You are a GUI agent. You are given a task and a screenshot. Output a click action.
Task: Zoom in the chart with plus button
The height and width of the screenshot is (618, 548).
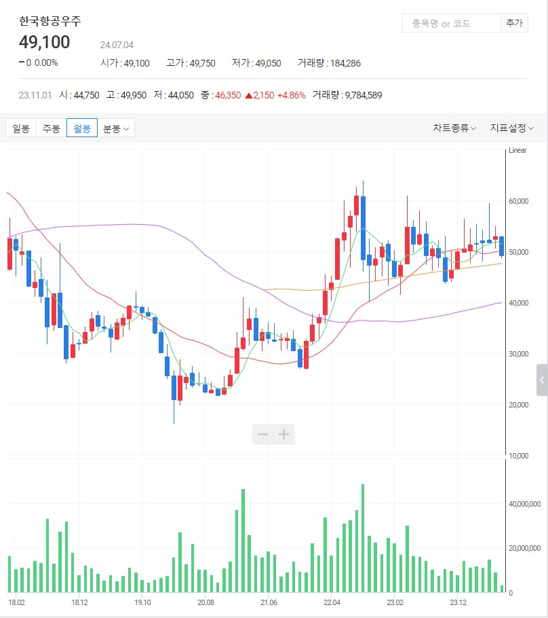tap(284, 435)
